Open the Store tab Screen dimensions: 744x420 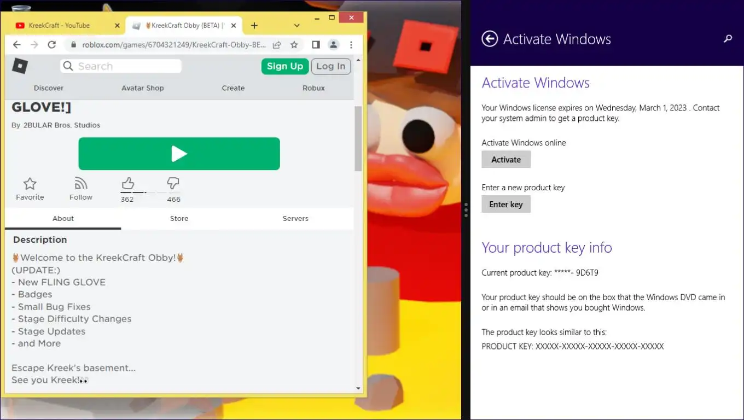179,218
